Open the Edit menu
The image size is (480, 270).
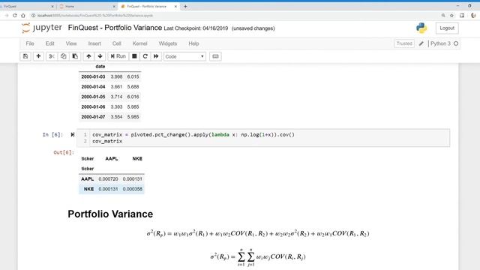click(50, 43)
